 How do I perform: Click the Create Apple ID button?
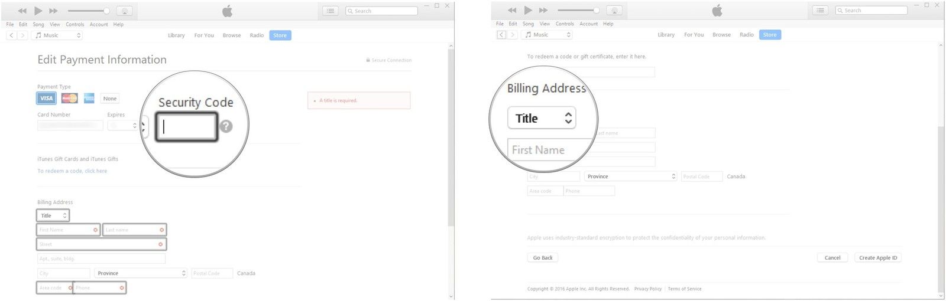(877, 258)
